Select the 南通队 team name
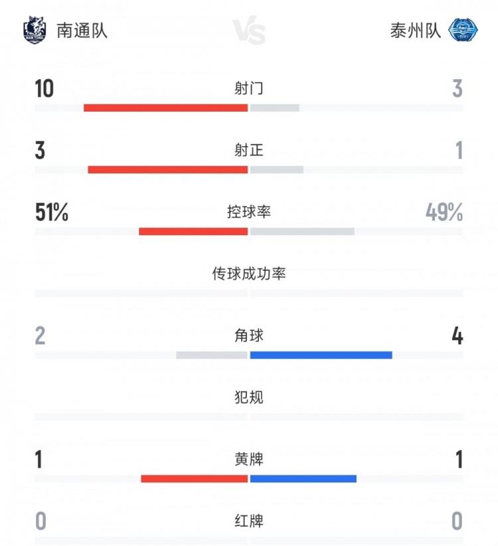The width and height of the screenshot is (498, 546). 82,31
